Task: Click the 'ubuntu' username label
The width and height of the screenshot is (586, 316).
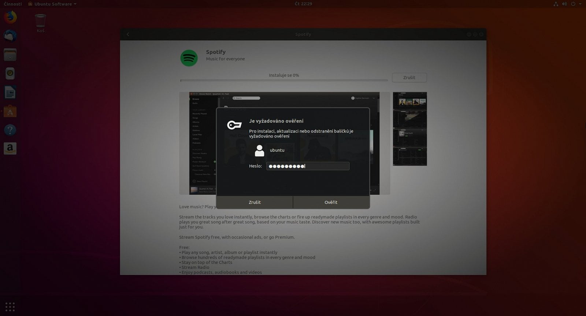Action: 277,150
